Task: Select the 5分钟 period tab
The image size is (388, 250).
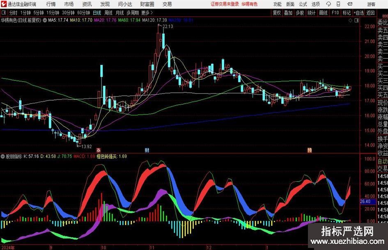Action: [39, 13]
